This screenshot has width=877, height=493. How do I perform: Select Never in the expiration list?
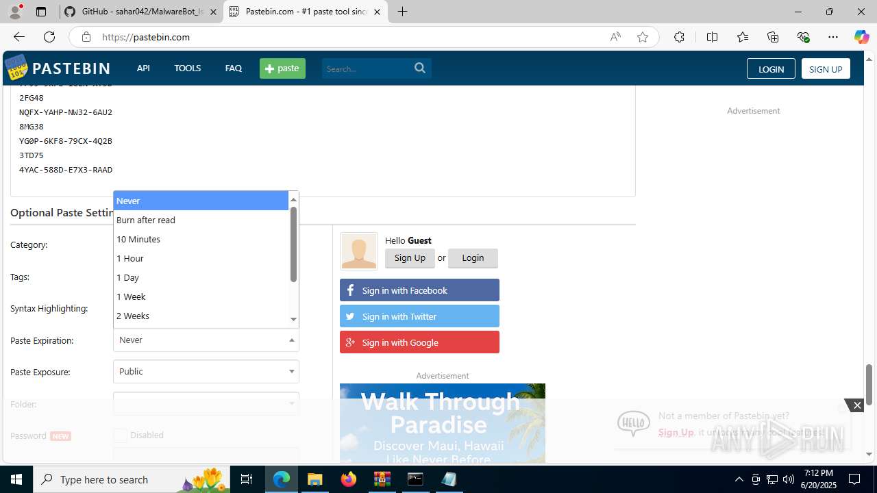click(201, 201)
